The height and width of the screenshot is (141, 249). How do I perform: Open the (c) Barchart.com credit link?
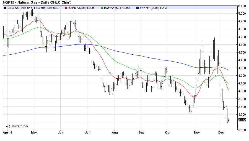coord(17,126)
